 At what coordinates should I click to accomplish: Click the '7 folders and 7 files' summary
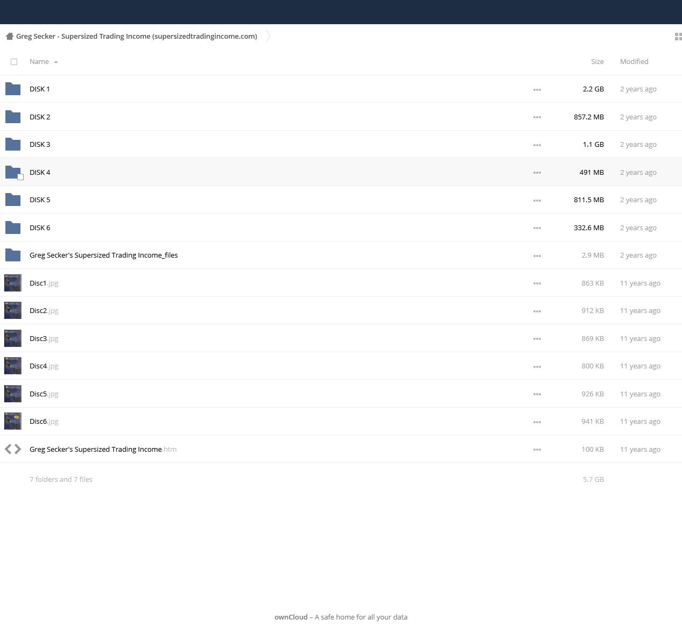[61, 479]
